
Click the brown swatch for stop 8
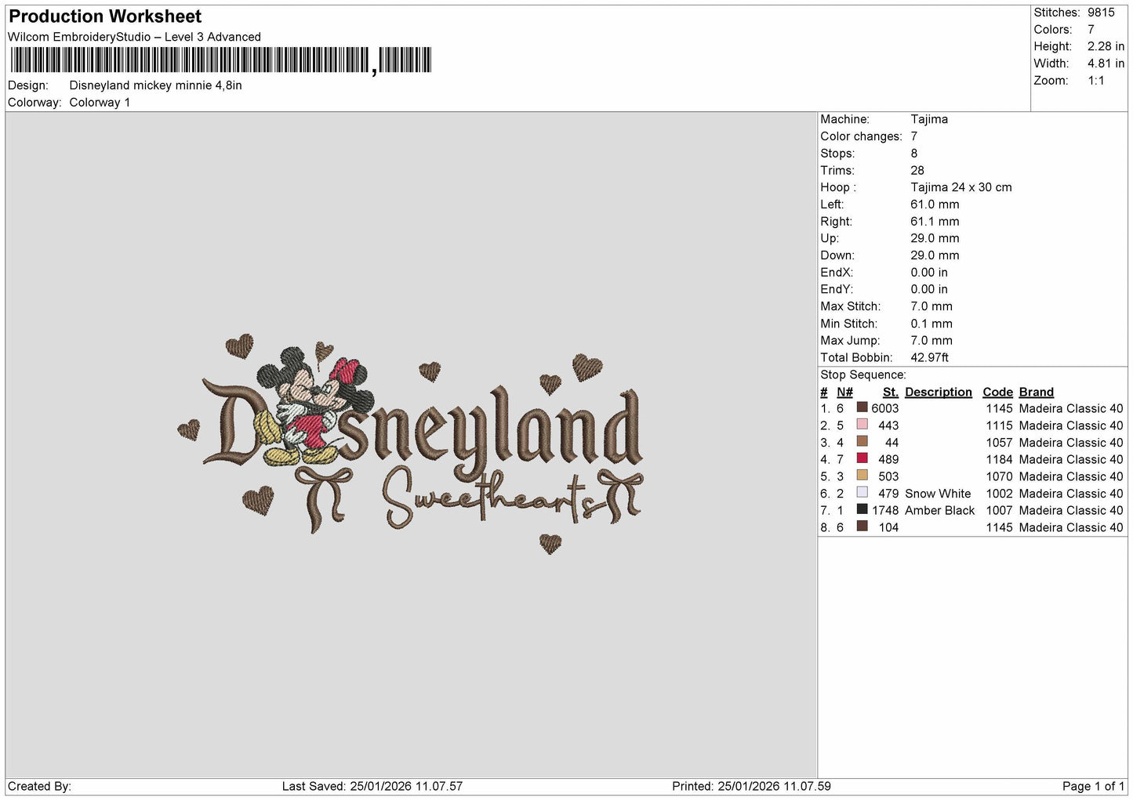tap(862, 527)
